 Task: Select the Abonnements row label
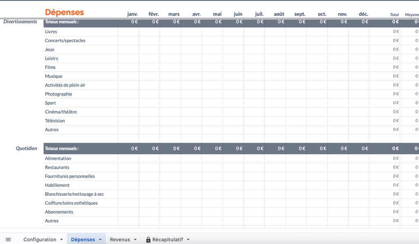click(x=59, y=212)
